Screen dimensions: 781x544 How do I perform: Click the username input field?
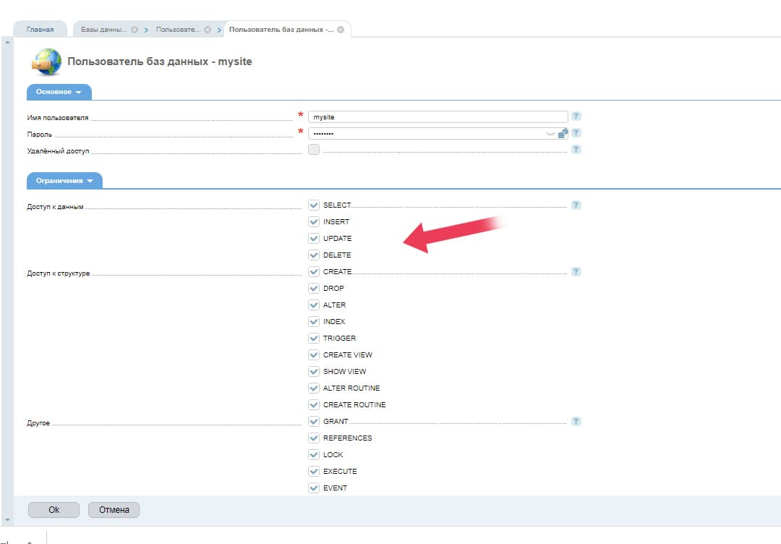click(x=438, y=116)
